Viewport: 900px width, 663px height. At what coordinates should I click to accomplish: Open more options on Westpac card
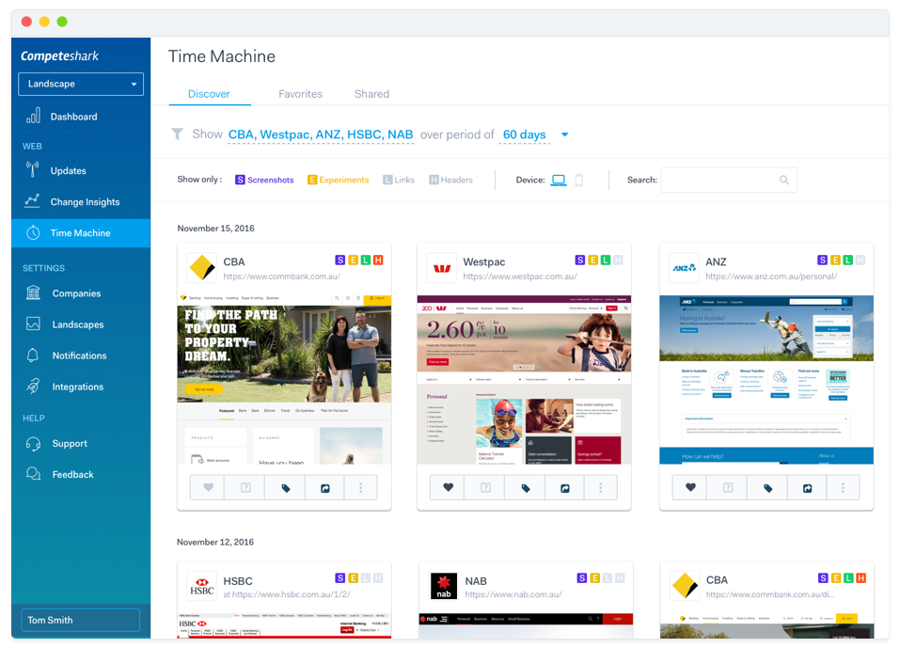(x=600, y=487)
